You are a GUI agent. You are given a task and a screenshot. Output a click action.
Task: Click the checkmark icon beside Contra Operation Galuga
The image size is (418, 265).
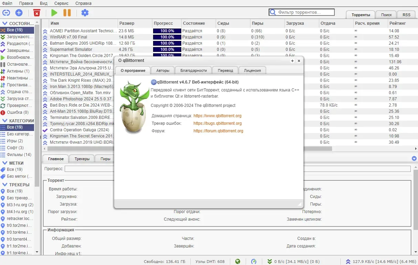coord(45,130)
